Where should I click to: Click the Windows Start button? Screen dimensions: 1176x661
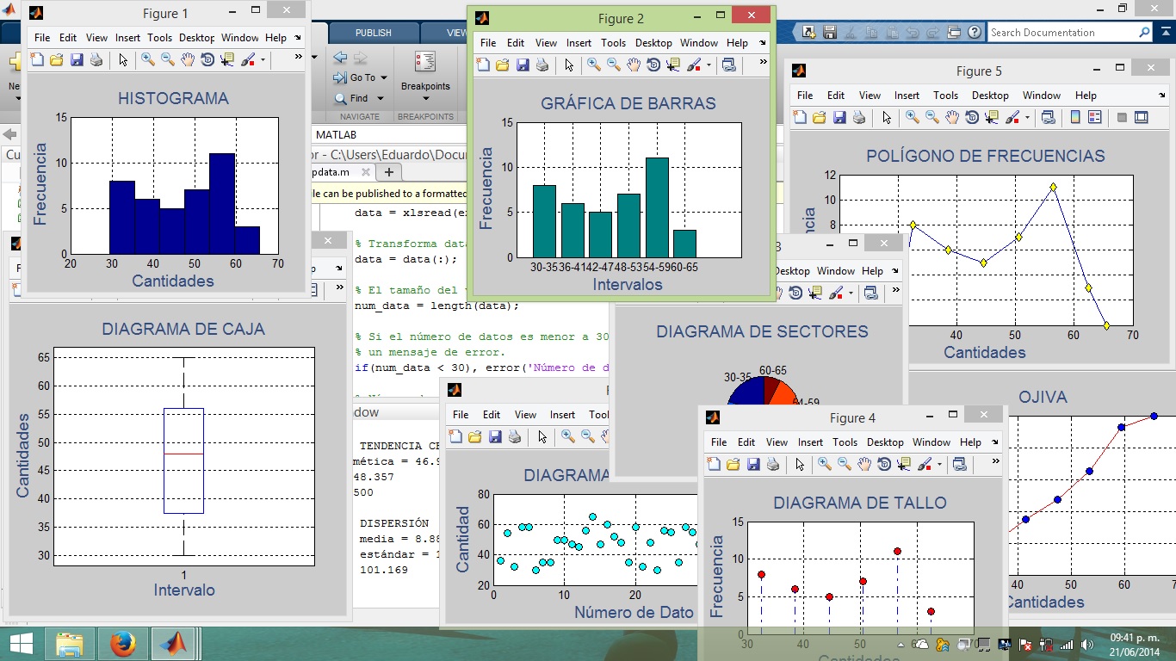pyautogui.click(x=21, y=644)
